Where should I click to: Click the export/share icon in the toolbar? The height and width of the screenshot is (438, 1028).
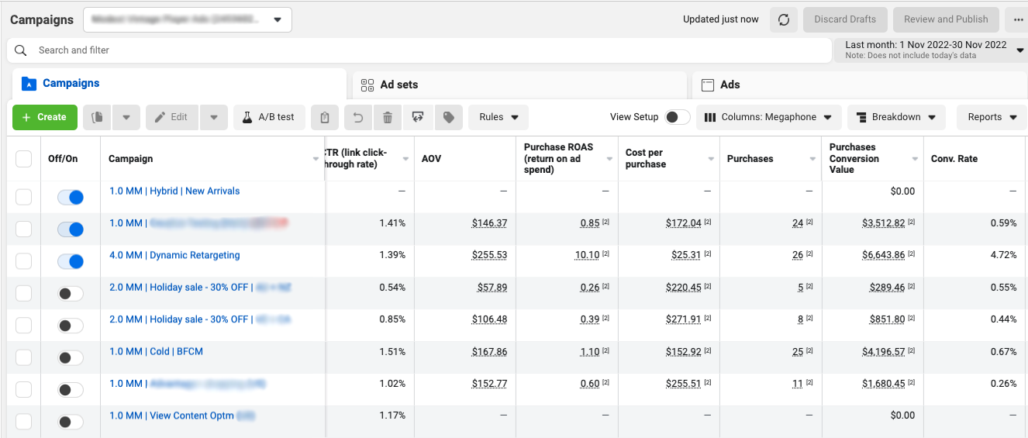[x=418, y=117]
